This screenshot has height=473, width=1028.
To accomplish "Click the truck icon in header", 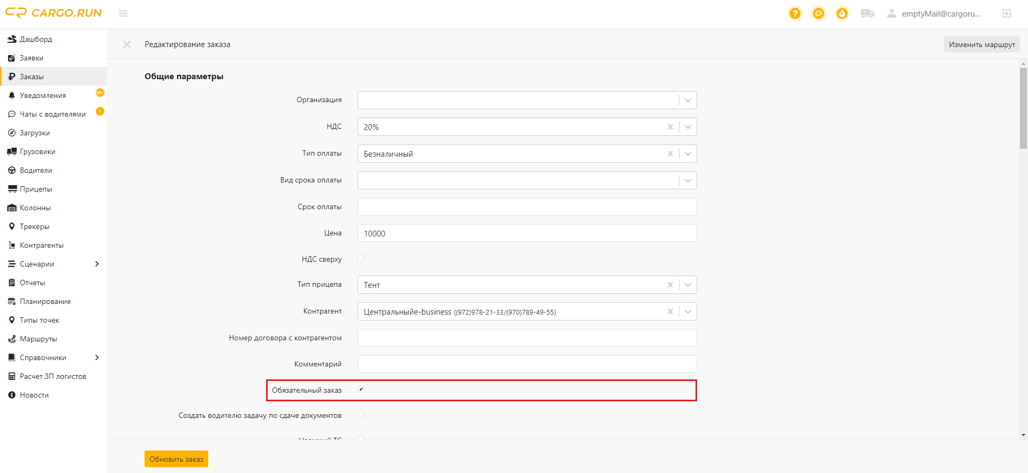I will 867,13.
